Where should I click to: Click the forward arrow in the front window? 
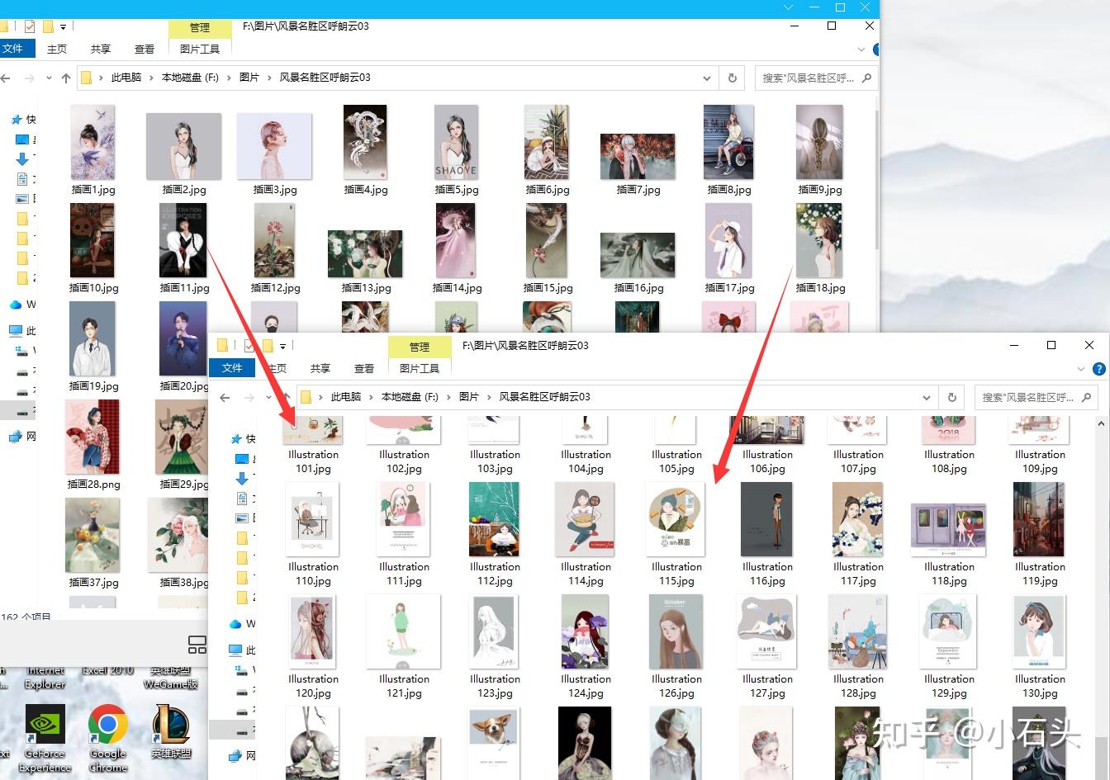point(249,398)
